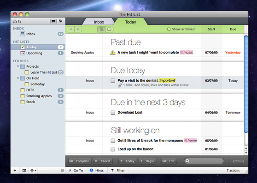Screen dimensions: 257x183
Task: Click the Due column header
Action: [x=233, y=29]
